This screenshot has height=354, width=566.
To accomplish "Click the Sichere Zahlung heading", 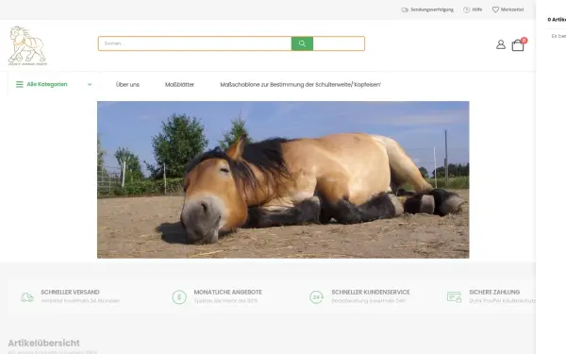I will [x=494, y=292].
